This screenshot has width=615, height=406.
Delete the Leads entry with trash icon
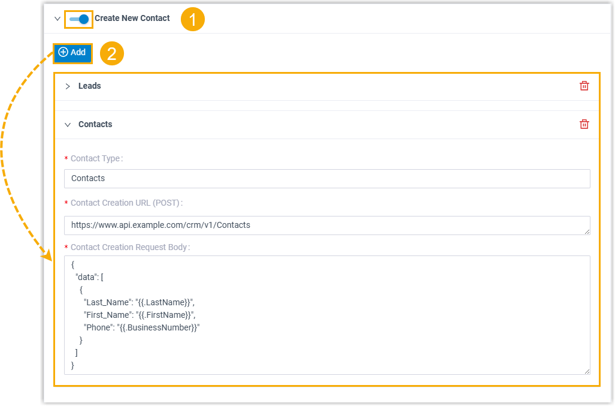tap(584, 86)
